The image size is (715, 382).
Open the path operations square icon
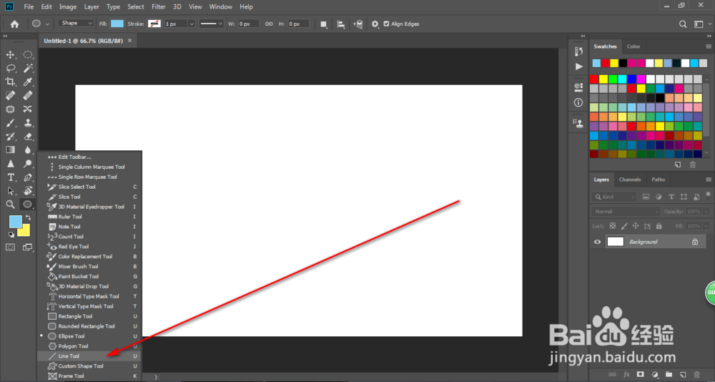point(324,24)
